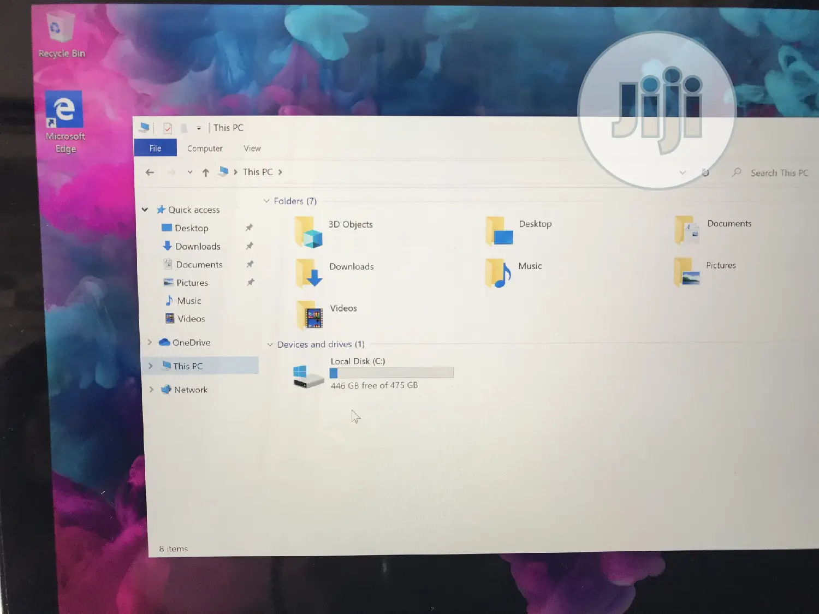Click the Folders (7) group header text
This screenshot has height=614, width=819.
(295, 201)
